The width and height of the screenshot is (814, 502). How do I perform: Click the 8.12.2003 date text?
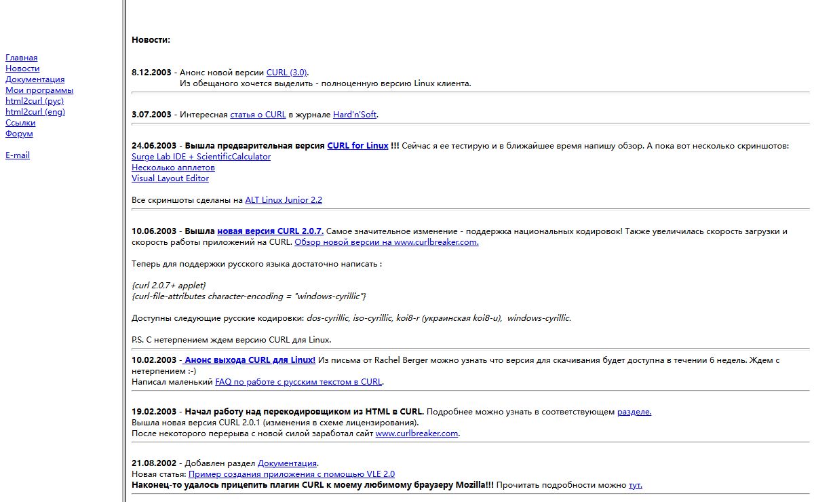151,73
